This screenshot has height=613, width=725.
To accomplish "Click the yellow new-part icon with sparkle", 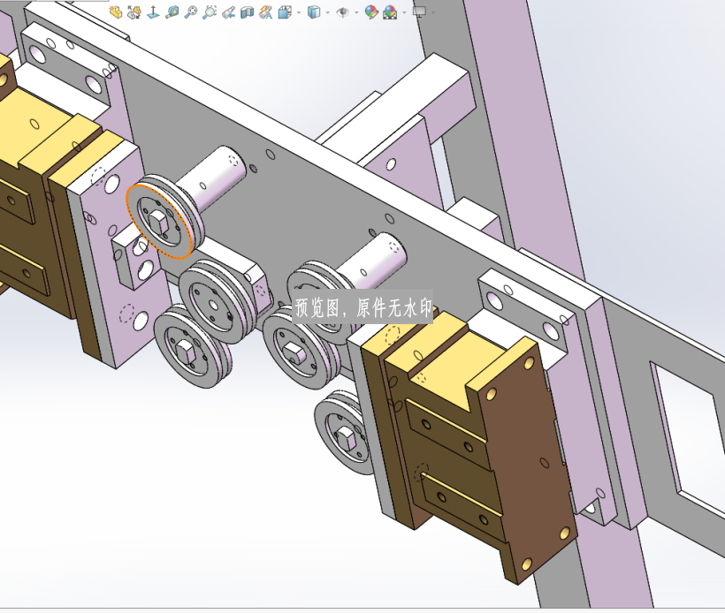I will [x=116, y=12].
